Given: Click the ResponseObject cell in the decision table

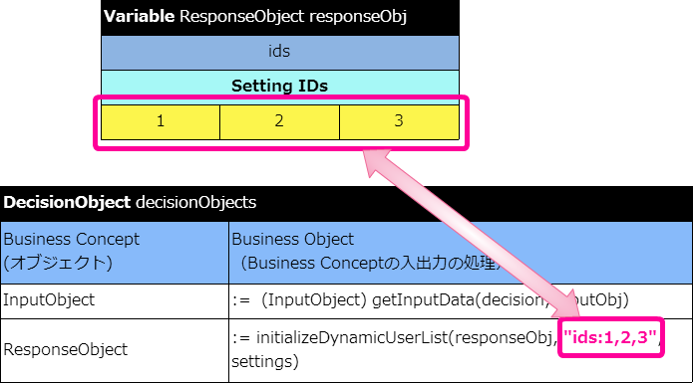Looking at the screenshot, I should tap(115, 350).
